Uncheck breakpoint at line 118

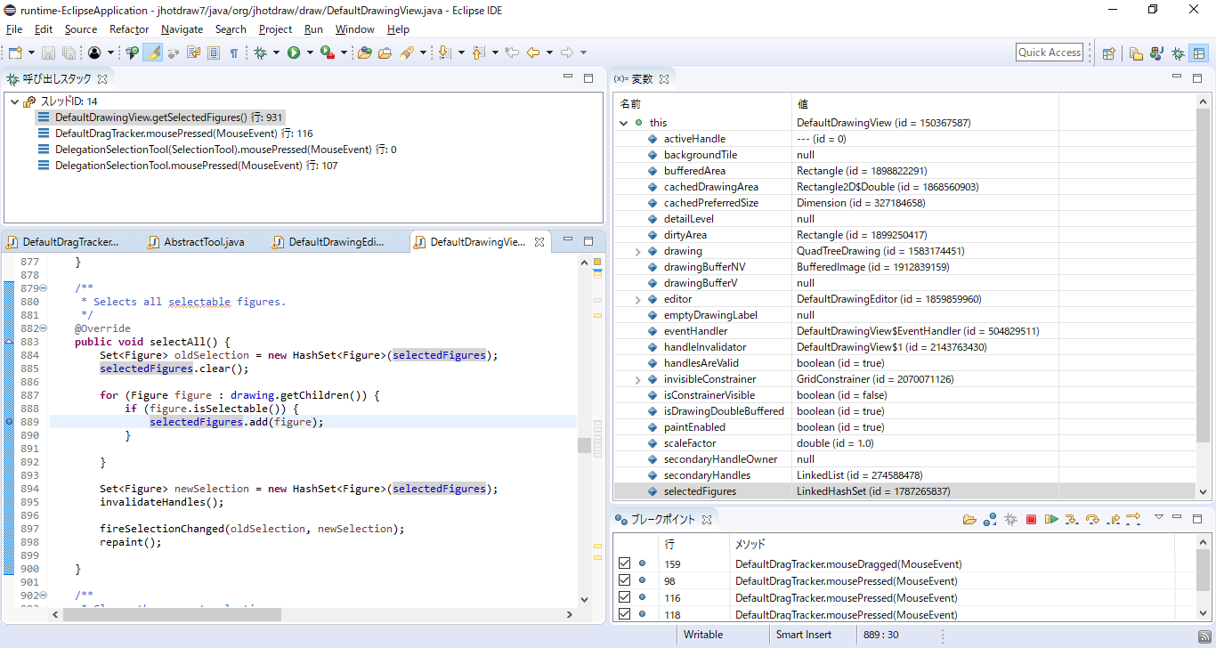click(x=624, y=614)
